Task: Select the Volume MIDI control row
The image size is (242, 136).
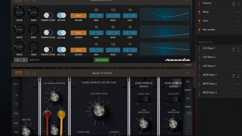Action: coord(219,3)
